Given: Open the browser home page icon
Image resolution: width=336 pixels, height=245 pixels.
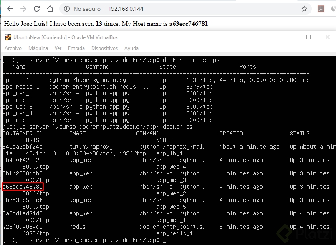Looking at the screenshot, I should pos(50,9).
